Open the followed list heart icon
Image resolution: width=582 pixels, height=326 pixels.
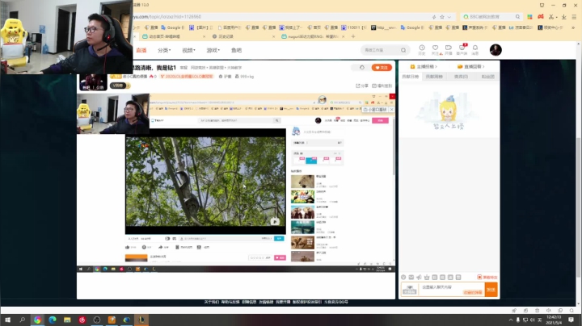(x=435, y=48)
